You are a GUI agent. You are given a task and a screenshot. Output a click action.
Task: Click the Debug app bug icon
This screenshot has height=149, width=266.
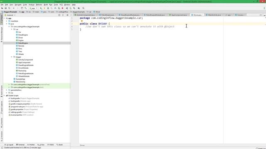[x=48, y=8]
